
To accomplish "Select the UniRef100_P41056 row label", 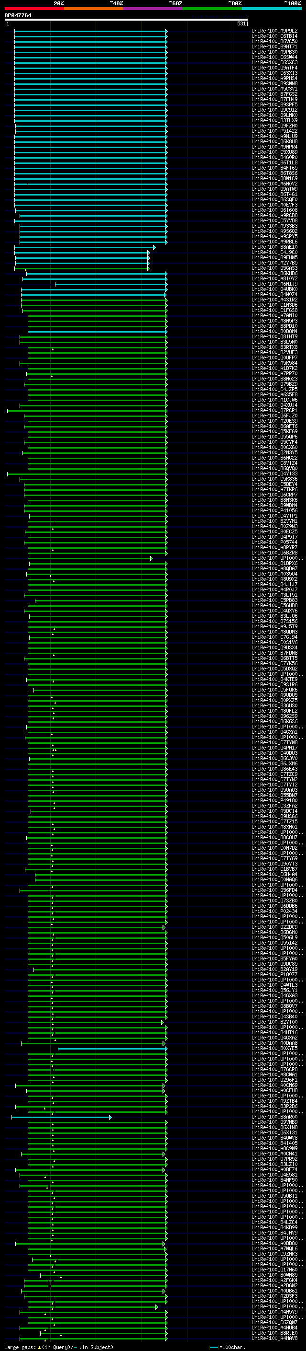I will pos(274,510).
